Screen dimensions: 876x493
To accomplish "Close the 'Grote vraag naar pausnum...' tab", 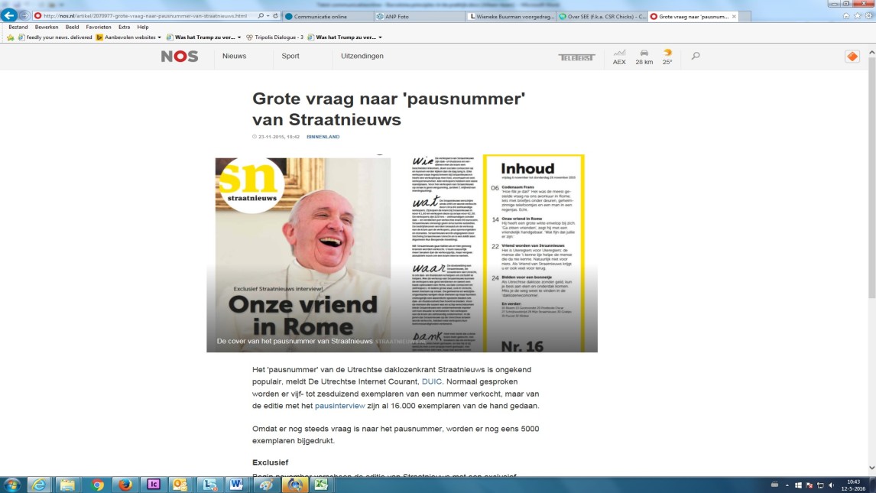I will (734, 16).
